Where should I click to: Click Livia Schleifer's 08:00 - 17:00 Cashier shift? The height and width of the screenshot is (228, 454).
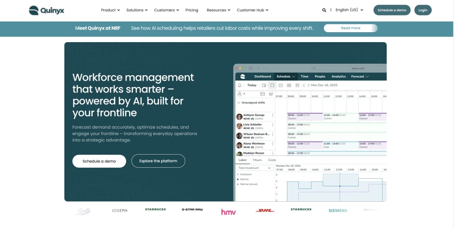click(337, 126)
